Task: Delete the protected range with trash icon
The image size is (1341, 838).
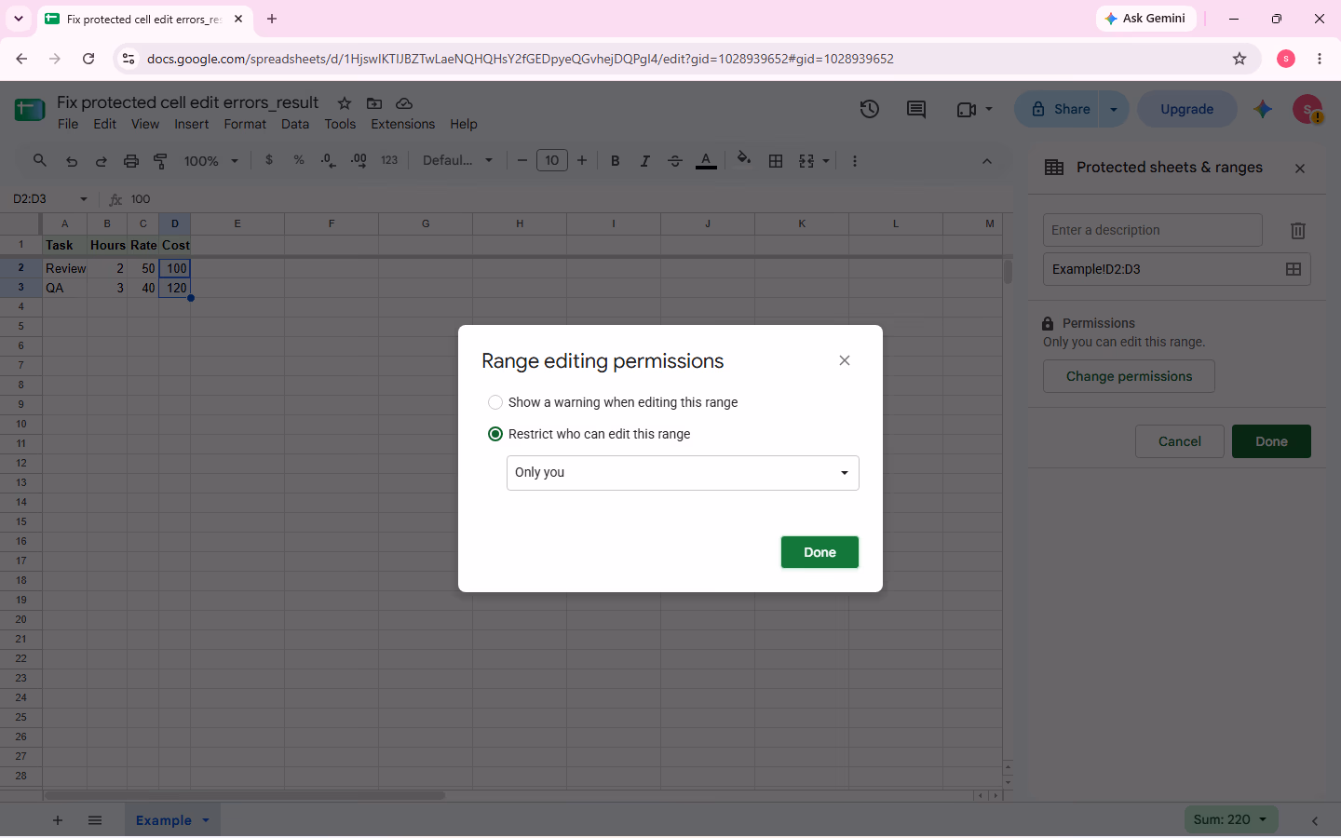Action: (x=1297, y=230)
